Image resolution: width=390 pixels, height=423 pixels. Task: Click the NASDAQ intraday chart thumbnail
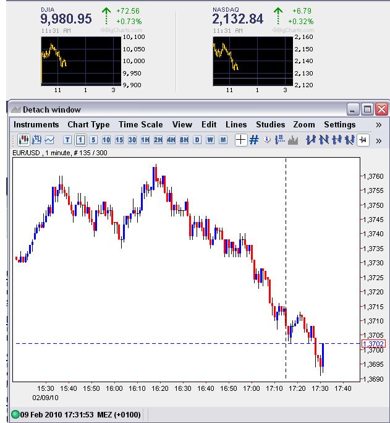253,61
